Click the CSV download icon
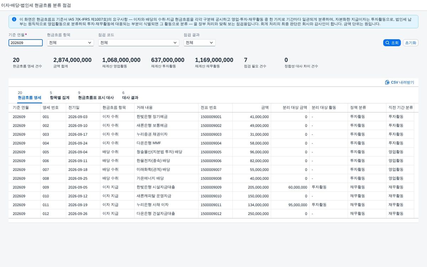Screen dimensions: 427x267 pos(387,82)
